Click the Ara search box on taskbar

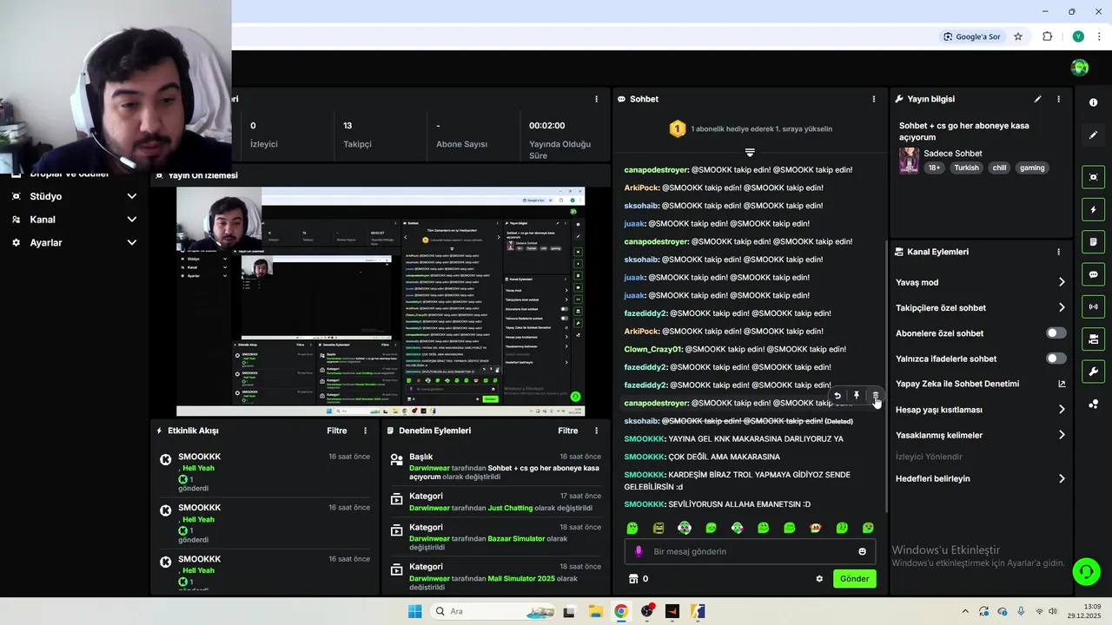(491, 611)
